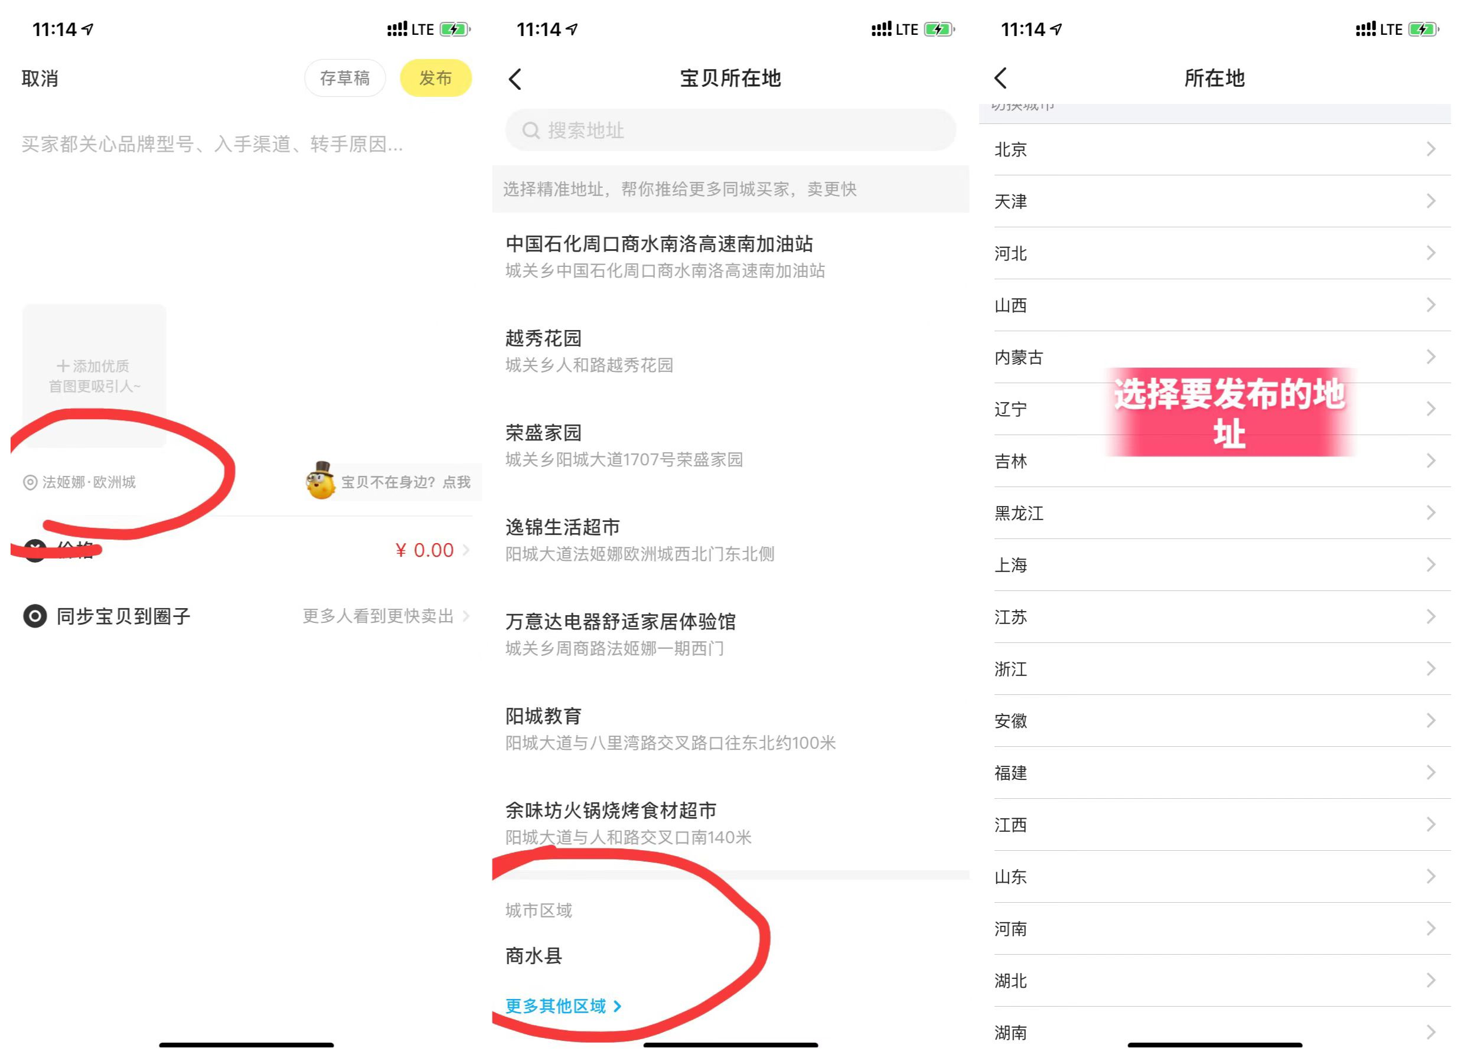Select 黑龙江 from the province list
1461x1058 pixels.
(1020, 512)
